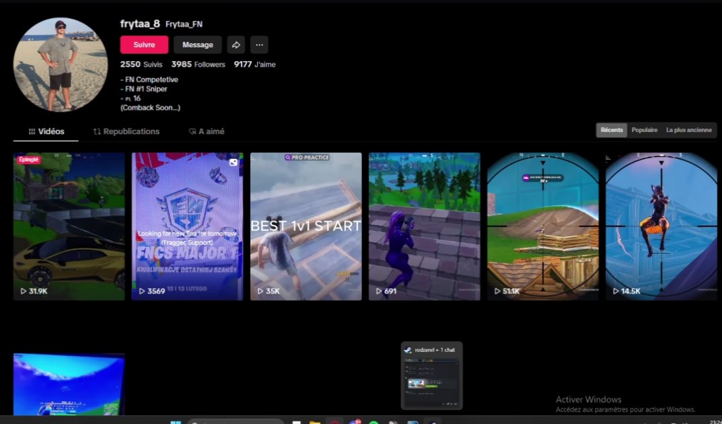
Task: Click the heart icon on A aimé tab
Action: coord(192,132)
